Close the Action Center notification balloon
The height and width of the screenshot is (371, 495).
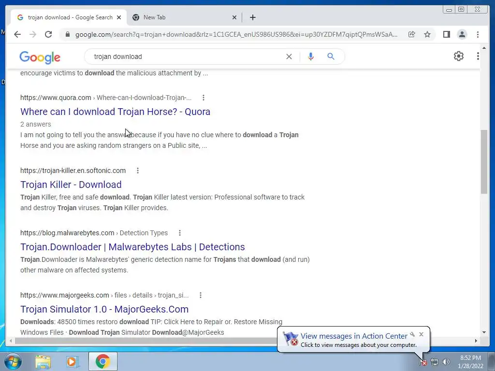pyautogui.click(x=421, y=334)
